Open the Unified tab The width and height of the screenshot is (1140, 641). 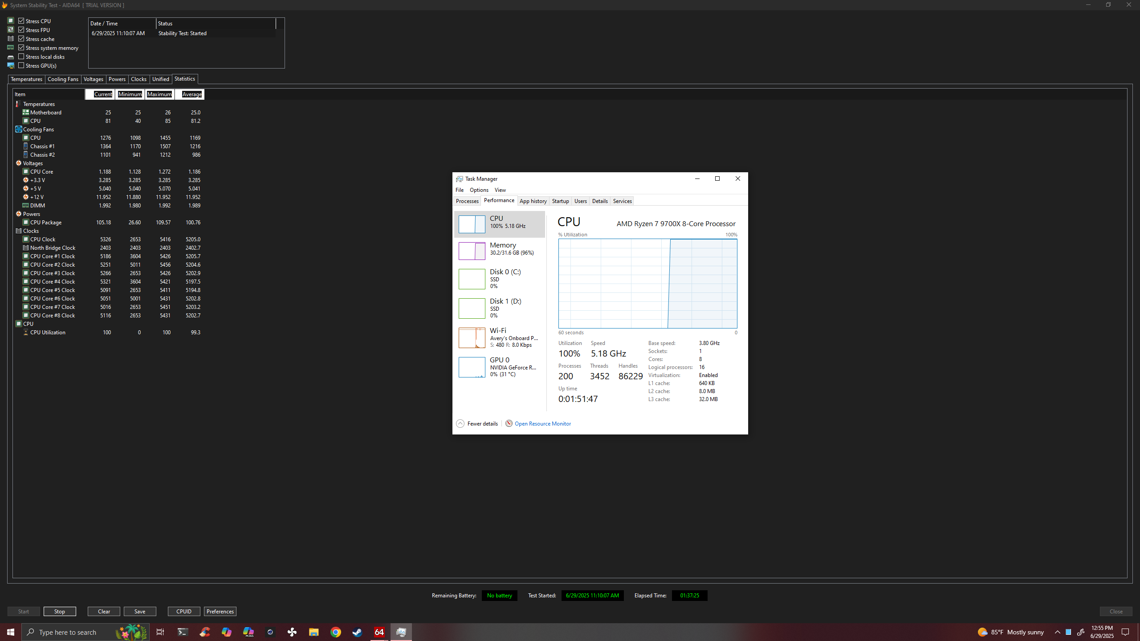(x=161, y=79)
